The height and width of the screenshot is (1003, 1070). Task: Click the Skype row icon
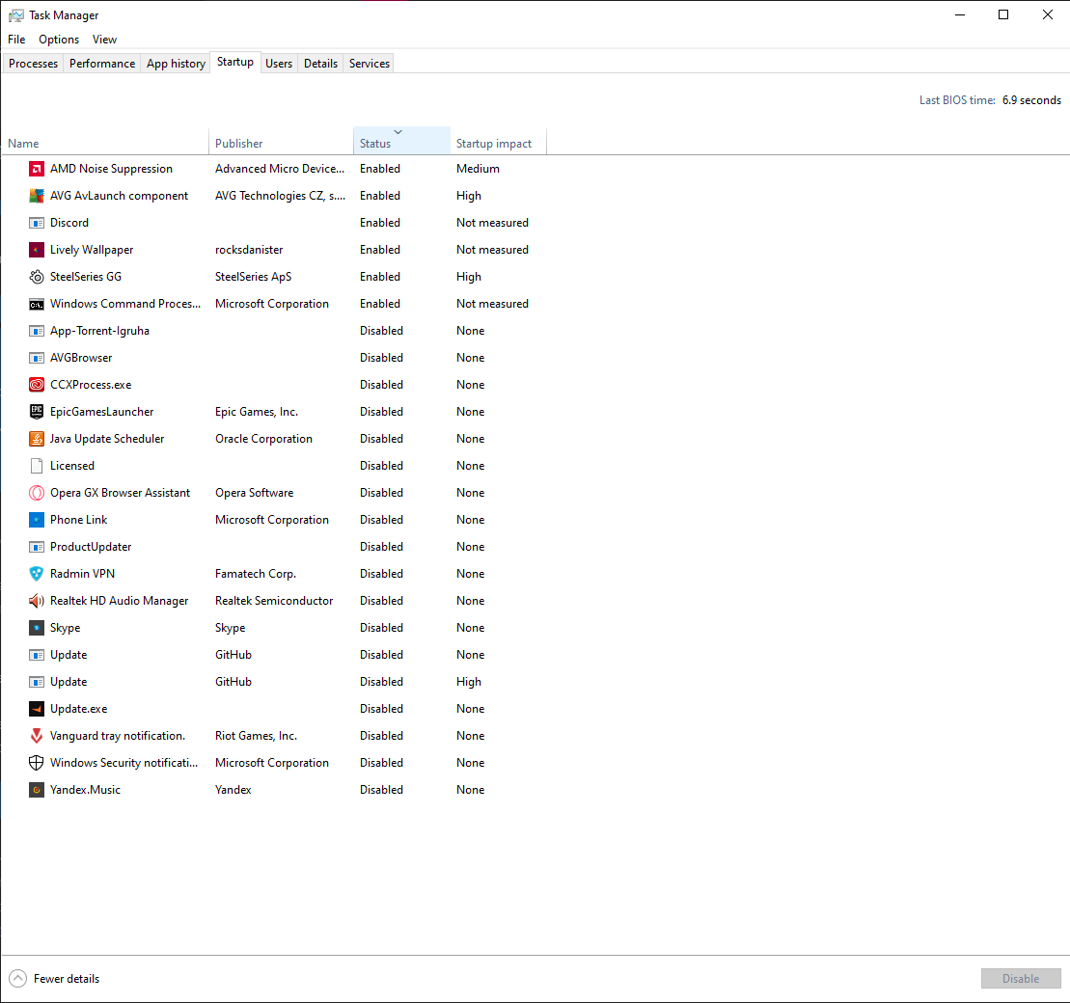click(x=36, y=628)
